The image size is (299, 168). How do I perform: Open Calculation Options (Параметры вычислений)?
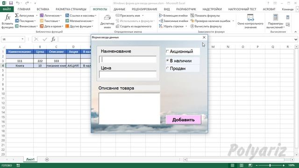pos(275,21)
